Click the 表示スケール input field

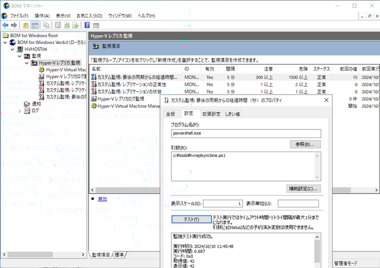(222, 203)
